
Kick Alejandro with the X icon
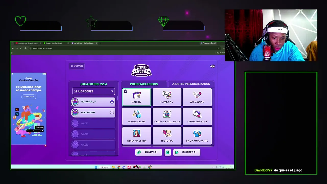click(112, 113)
